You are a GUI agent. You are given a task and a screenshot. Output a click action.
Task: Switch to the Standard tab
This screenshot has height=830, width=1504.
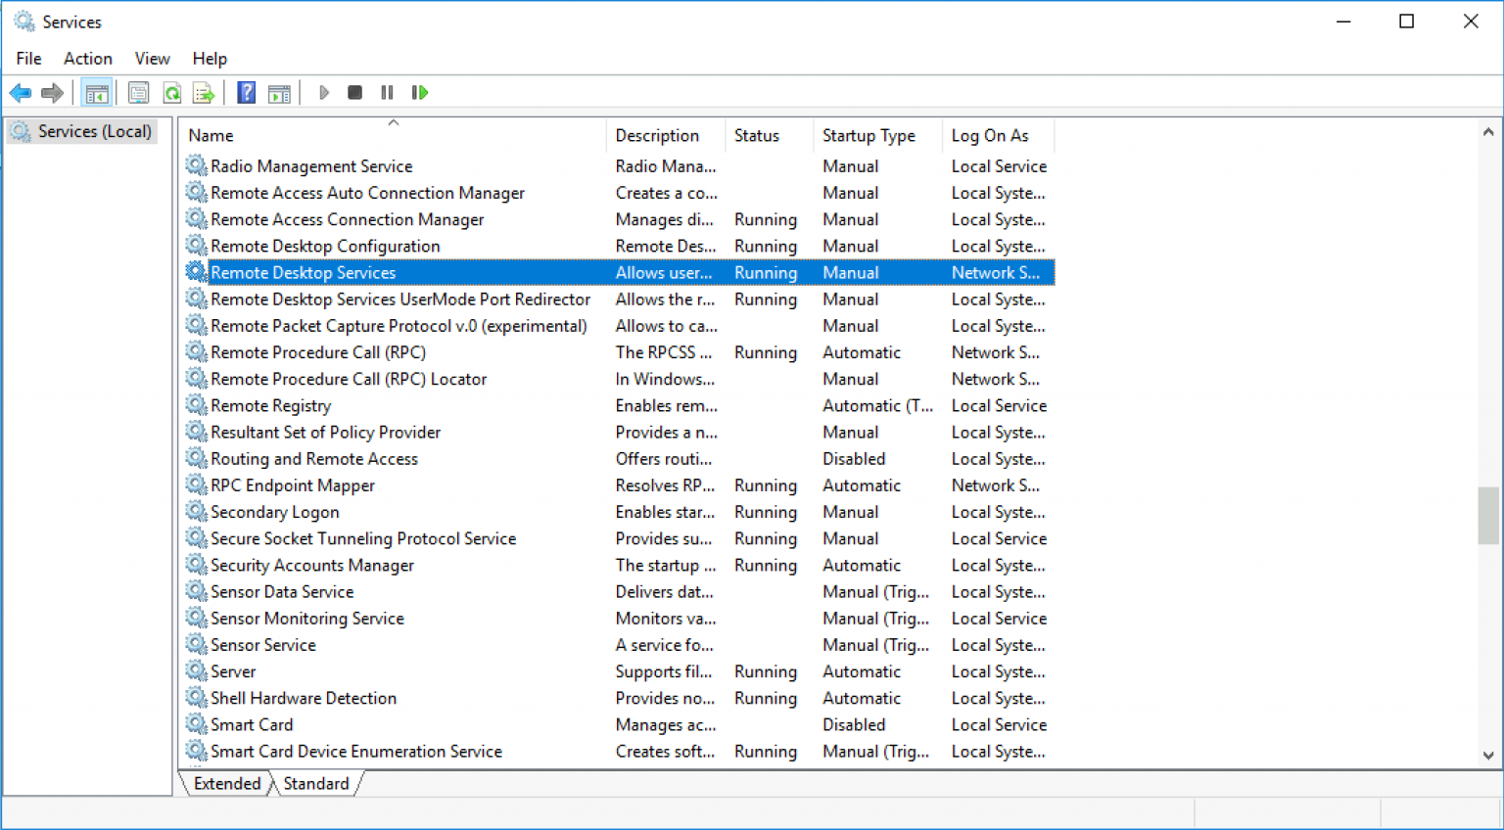click(315, 784)
